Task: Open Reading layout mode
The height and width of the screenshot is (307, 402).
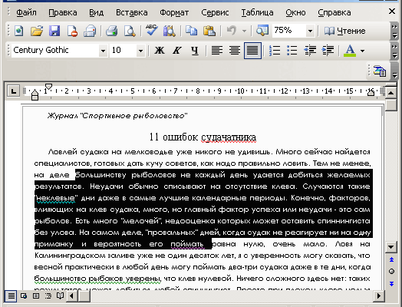Action: click(344, 31)
